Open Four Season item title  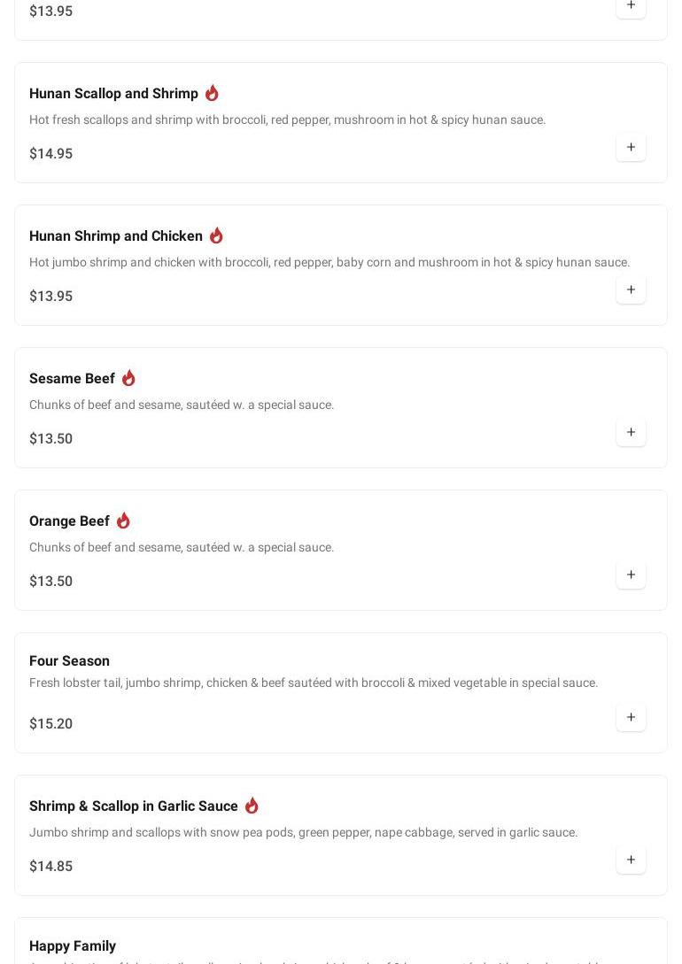point(69,661)
